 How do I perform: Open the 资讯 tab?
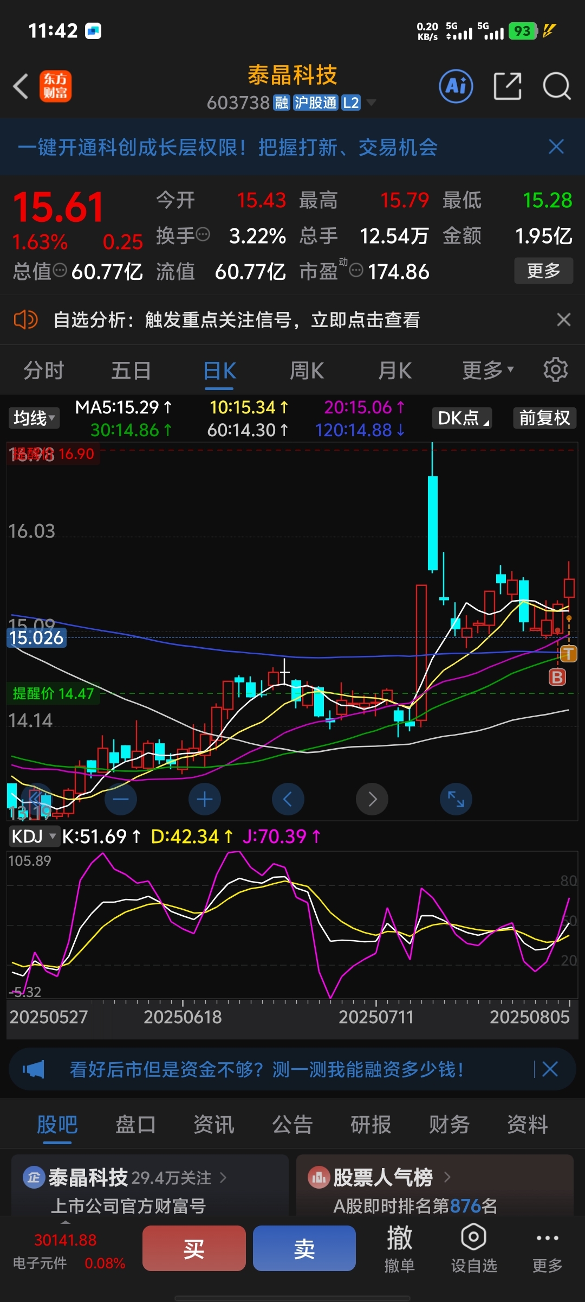(214, 1124)
